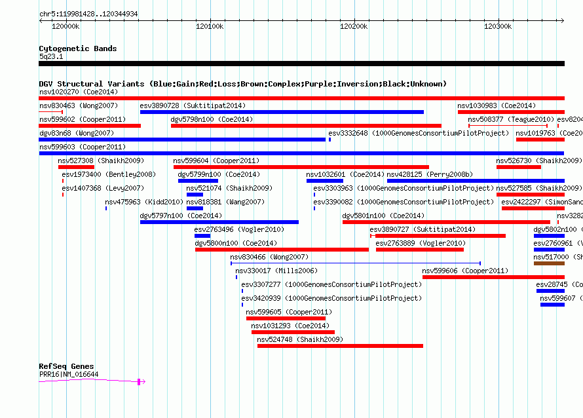Click the nsv524748 (Shaikh2009) label
583x418 pixels.
[300, 339]
